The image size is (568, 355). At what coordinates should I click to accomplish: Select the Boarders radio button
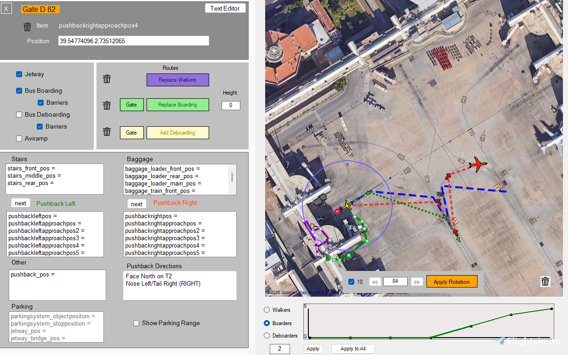267,323
